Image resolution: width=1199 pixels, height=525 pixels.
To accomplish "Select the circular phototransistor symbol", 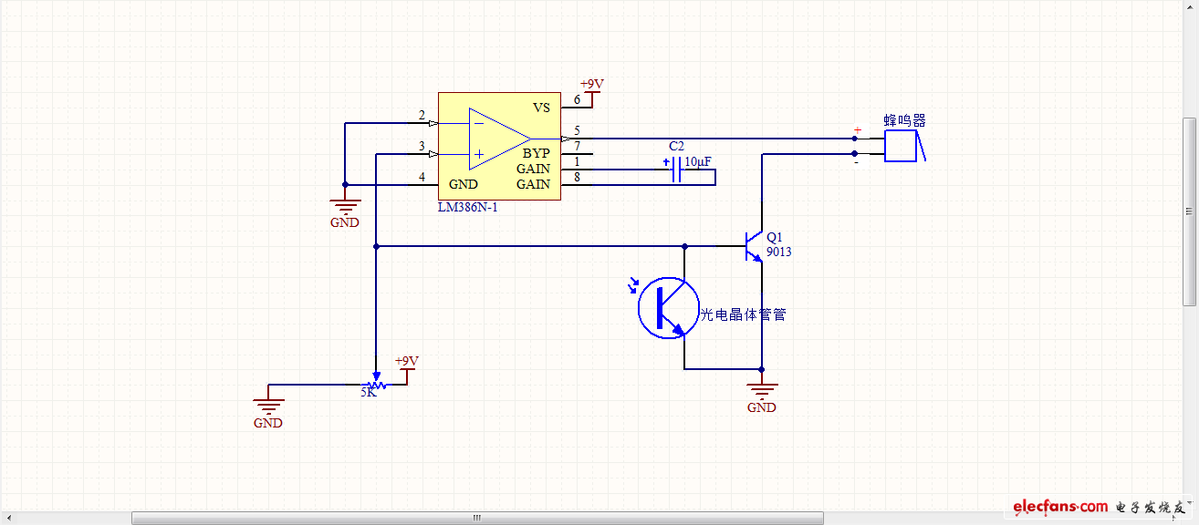I will point(667,308).
